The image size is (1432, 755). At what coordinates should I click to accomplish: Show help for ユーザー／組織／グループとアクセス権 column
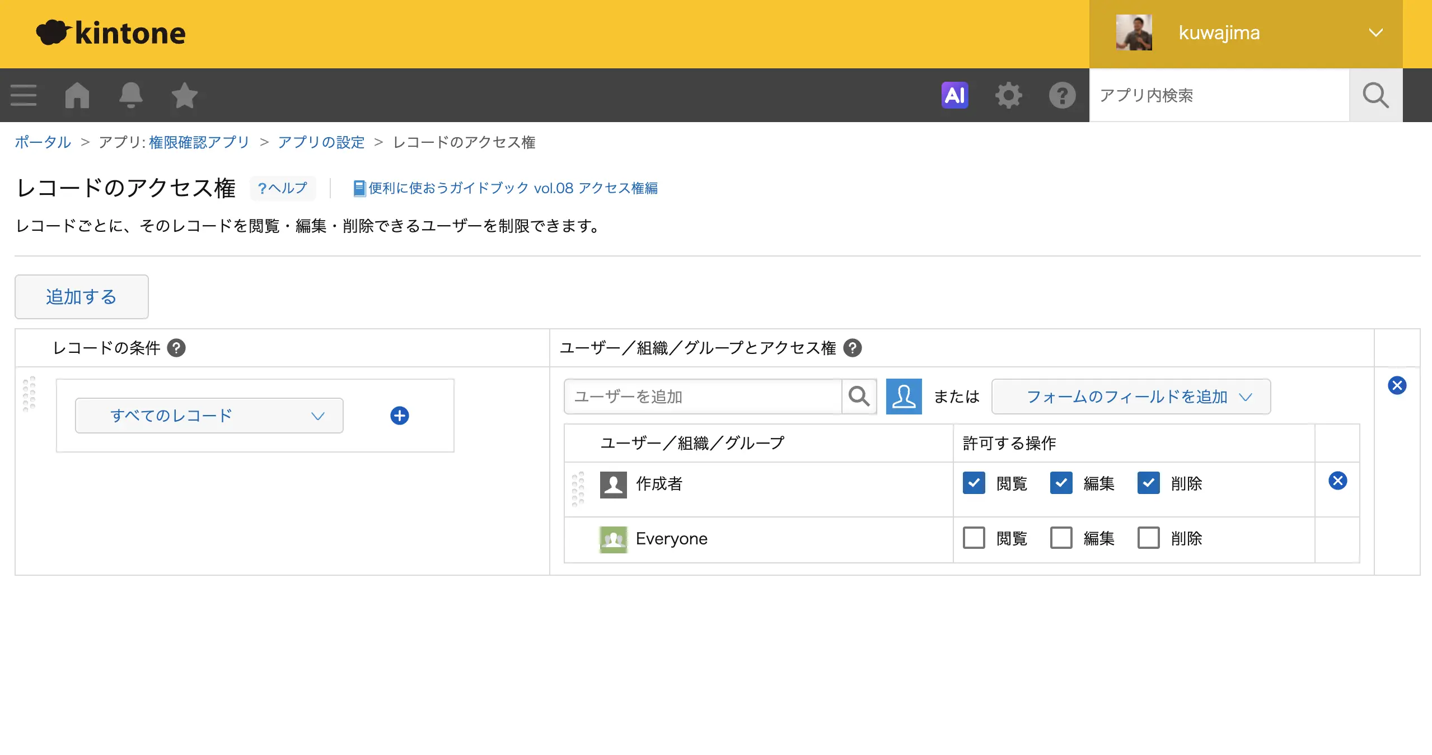point(853,348)
